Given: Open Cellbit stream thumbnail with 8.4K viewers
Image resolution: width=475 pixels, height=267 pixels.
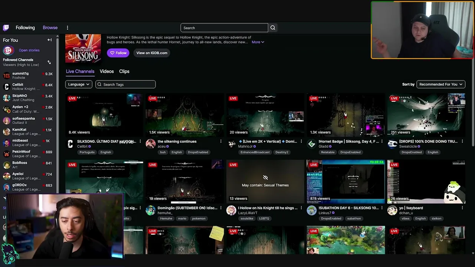Looking at the screenshot, I should tap(104, 115).
